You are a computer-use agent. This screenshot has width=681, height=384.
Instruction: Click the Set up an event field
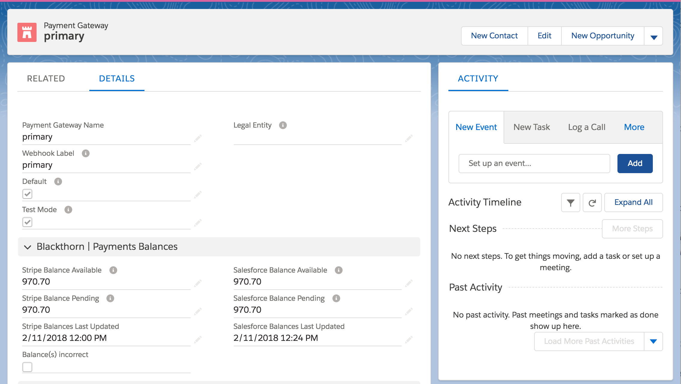click(x=534, y=164)
